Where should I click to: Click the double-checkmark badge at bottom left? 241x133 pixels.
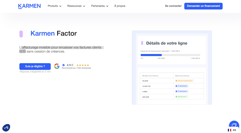coord(6,128)
